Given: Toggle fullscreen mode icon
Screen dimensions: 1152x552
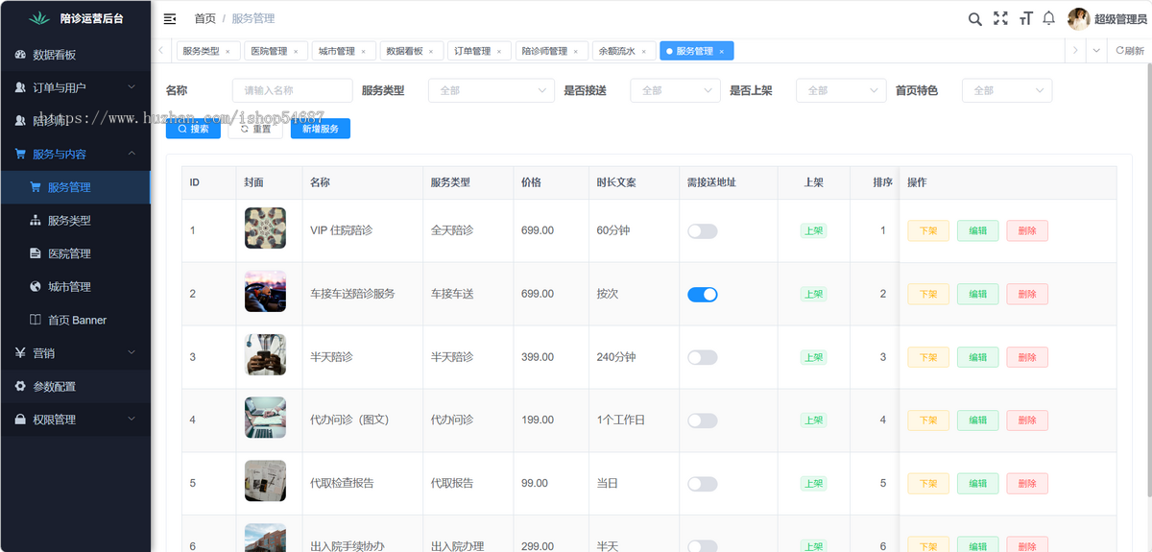Looking at the screenshot, I should tap(1000, 19).
